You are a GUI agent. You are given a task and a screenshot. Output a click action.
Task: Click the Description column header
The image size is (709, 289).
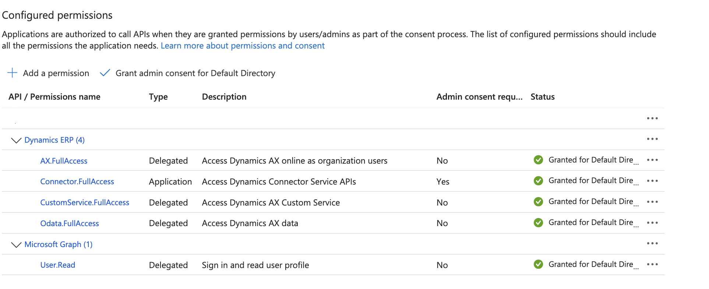pyautogui.click(x=224, y=97)
